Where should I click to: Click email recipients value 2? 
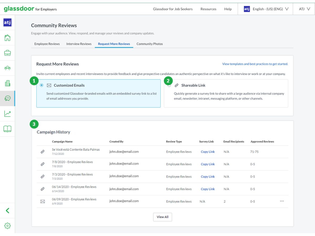pos(225,202)
